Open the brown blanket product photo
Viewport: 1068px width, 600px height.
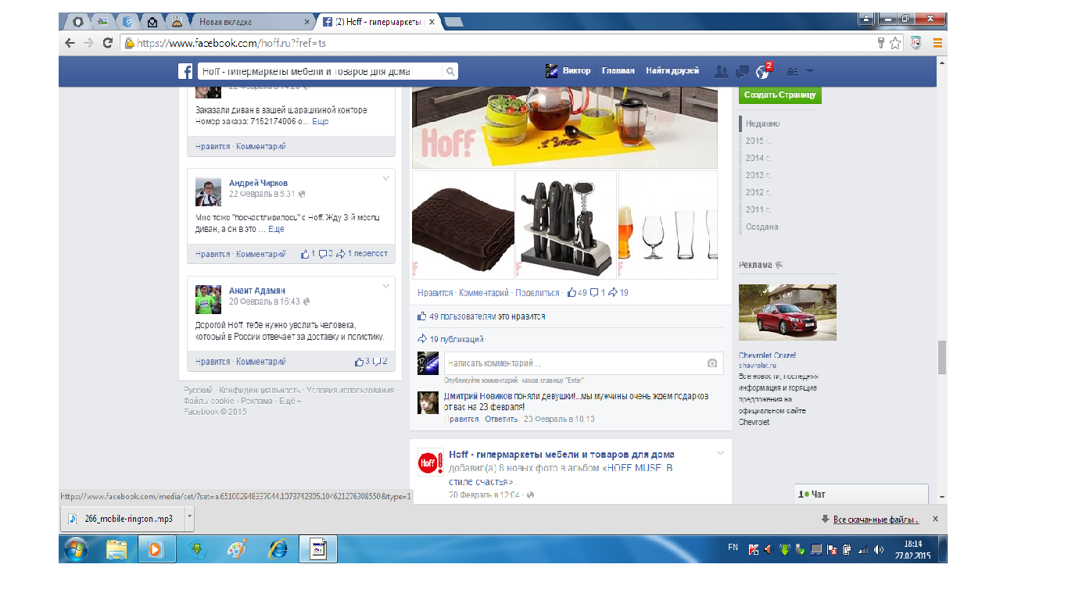(462, 225)
